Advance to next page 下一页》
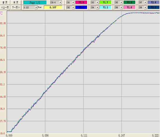This screenshot has width=160, height=137. tap(16, 7)
